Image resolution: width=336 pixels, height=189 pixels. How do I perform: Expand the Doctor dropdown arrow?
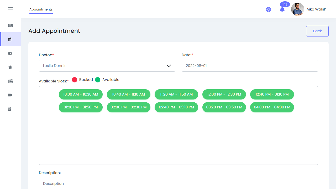point(169,66)
